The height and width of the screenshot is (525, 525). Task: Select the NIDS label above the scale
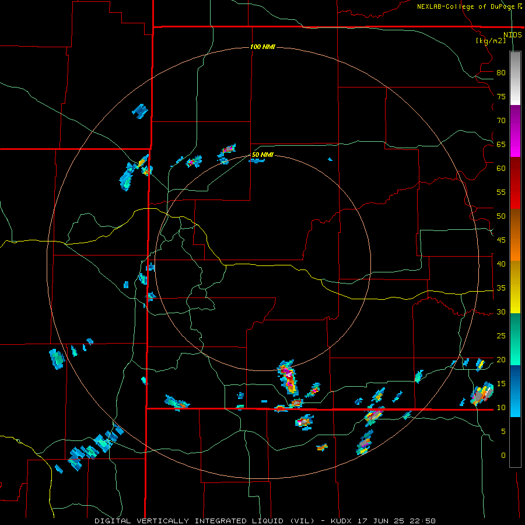[513, 34]
